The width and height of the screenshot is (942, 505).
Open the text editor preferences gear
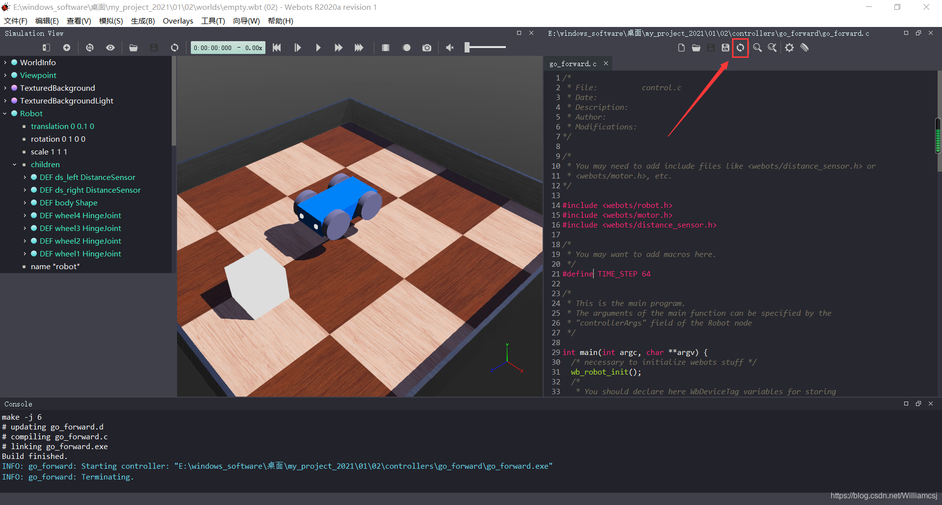789,48
